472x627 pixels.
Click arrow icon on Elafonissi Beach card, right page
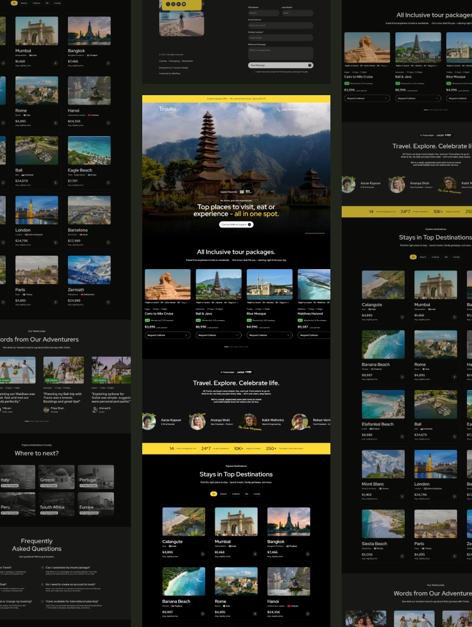pos(402,437)
